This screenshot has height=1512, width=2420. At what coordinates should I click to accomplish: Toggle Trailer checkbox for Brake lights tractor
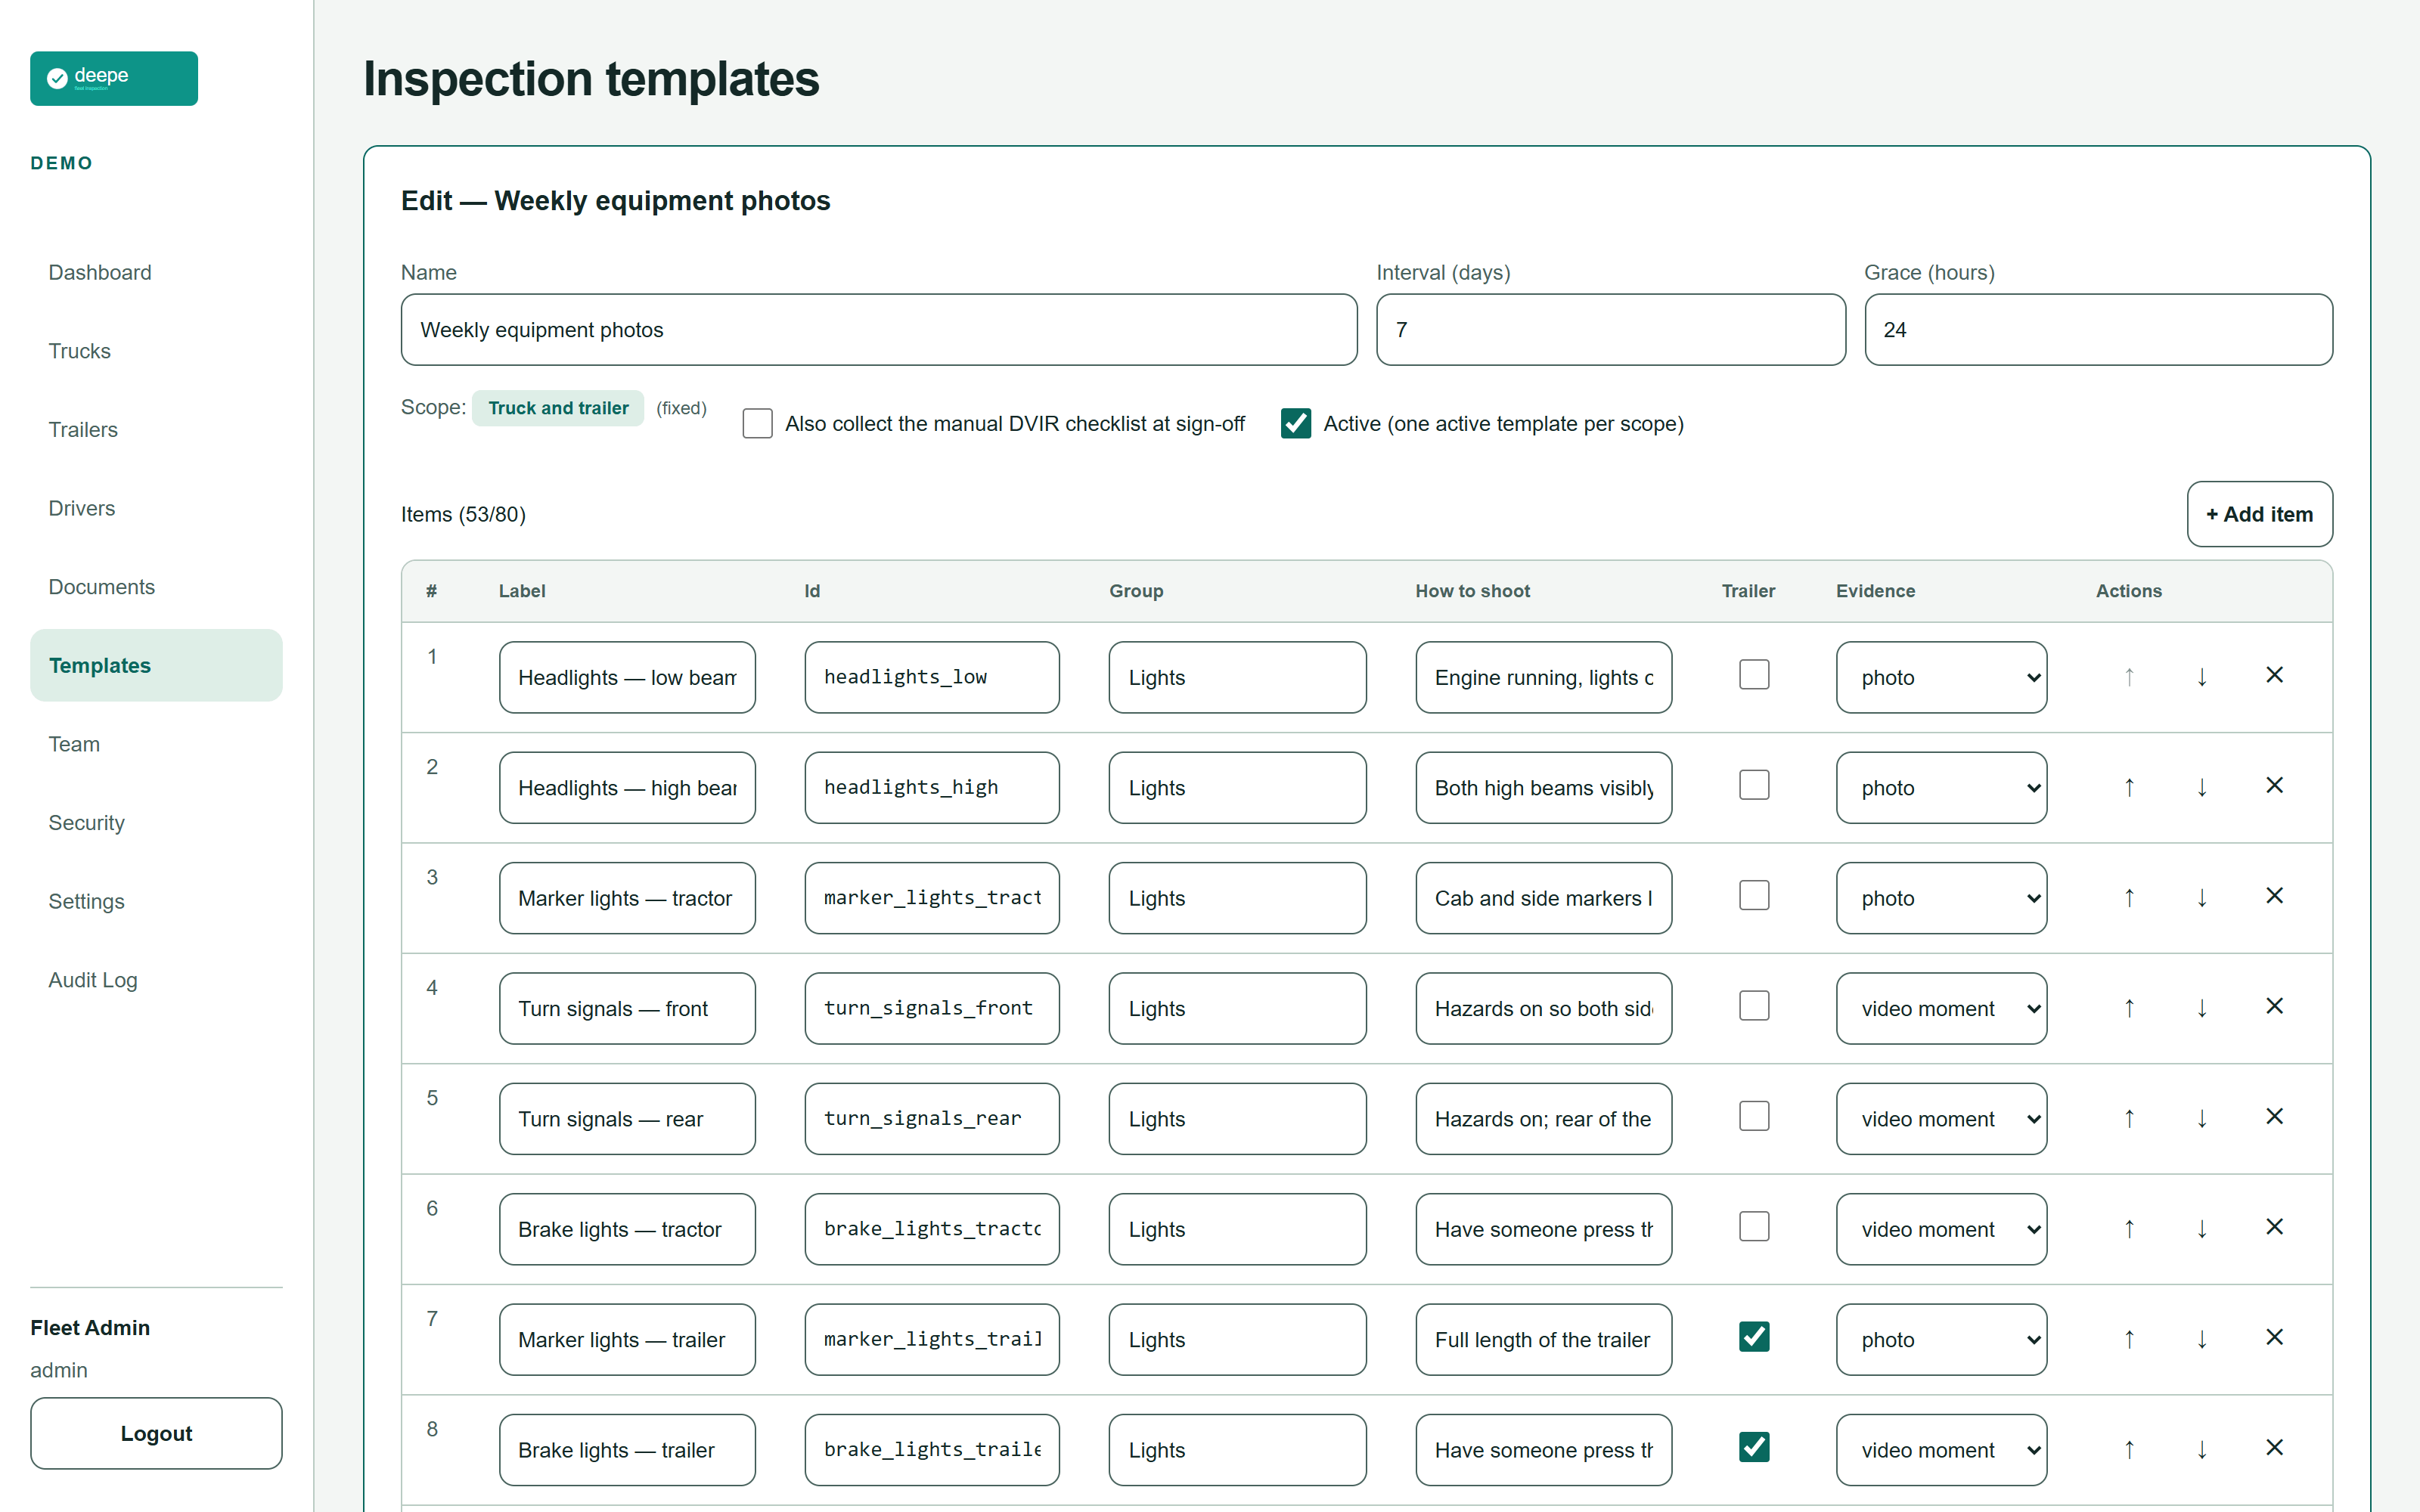(x=1754, y=1226)
